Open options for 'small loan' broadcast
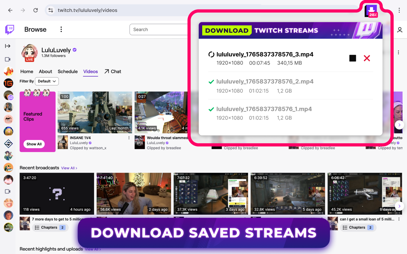 click(x=399, y=219)
